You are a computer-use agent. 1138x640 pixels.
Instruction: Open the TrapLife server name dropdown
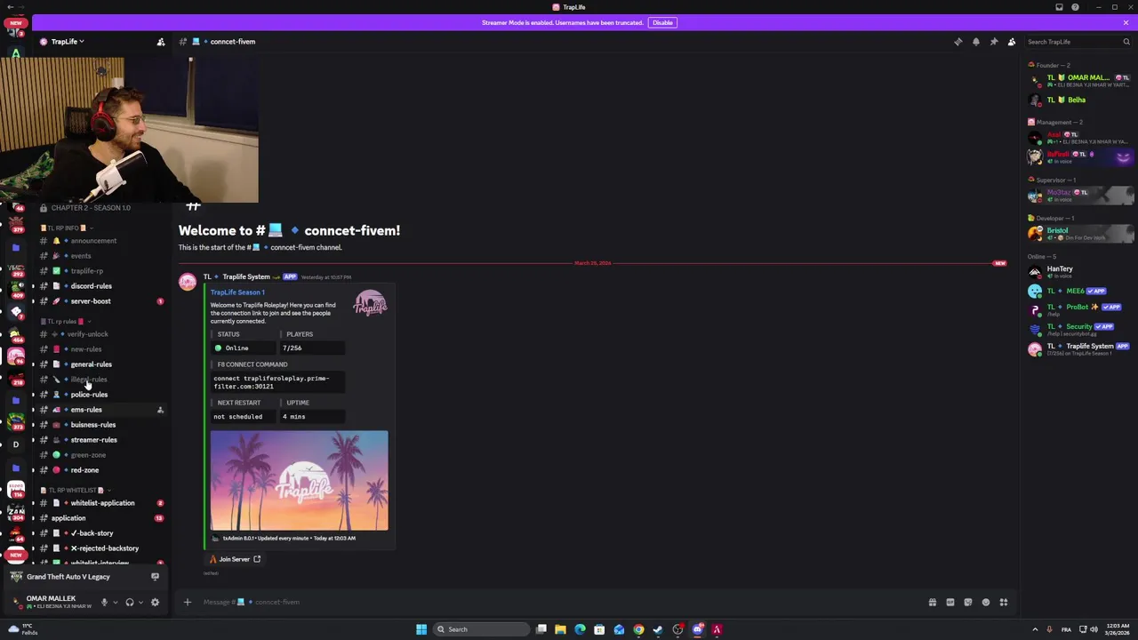67,42
